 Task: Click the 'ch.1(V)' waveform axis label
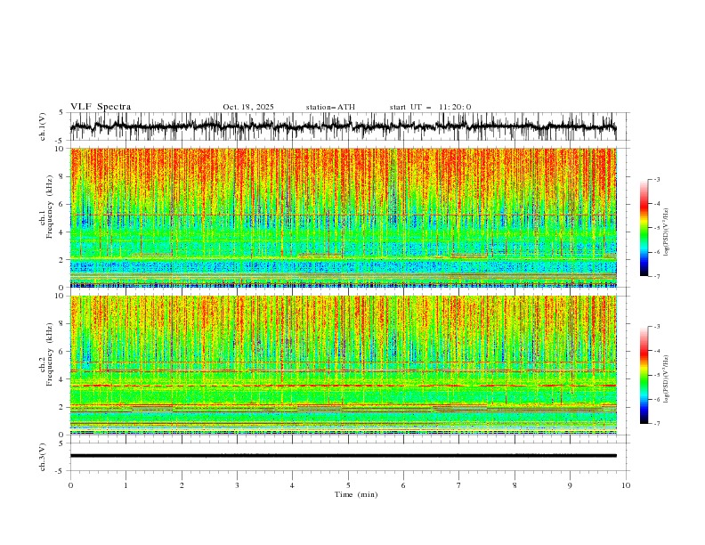(x=43, y=126)
